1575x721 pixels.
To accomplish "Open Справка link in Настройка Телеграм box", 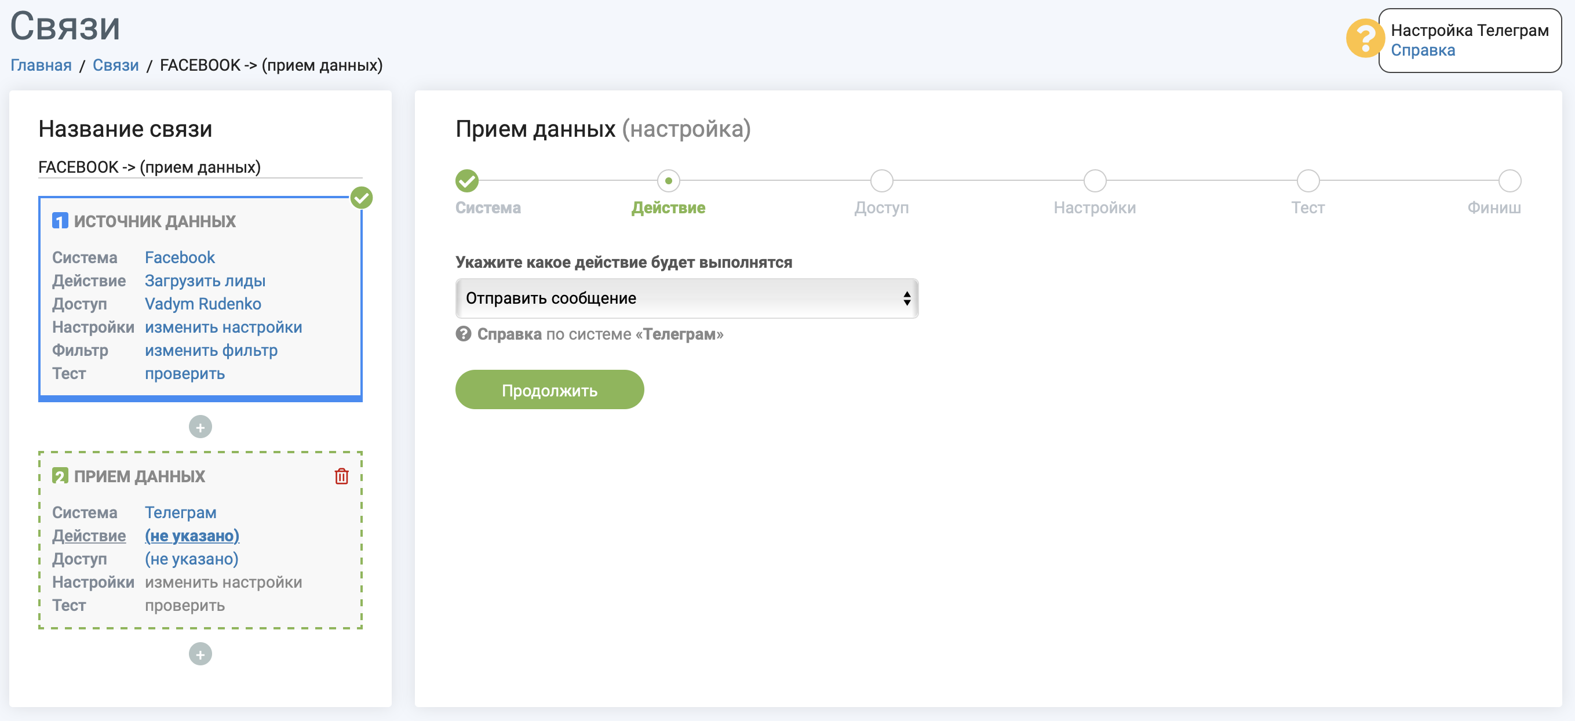I will click(1422, 50).
